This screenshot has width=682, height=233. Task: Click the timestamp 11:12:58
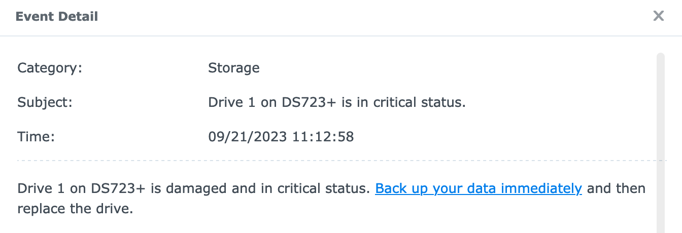[x=323, y=137]
